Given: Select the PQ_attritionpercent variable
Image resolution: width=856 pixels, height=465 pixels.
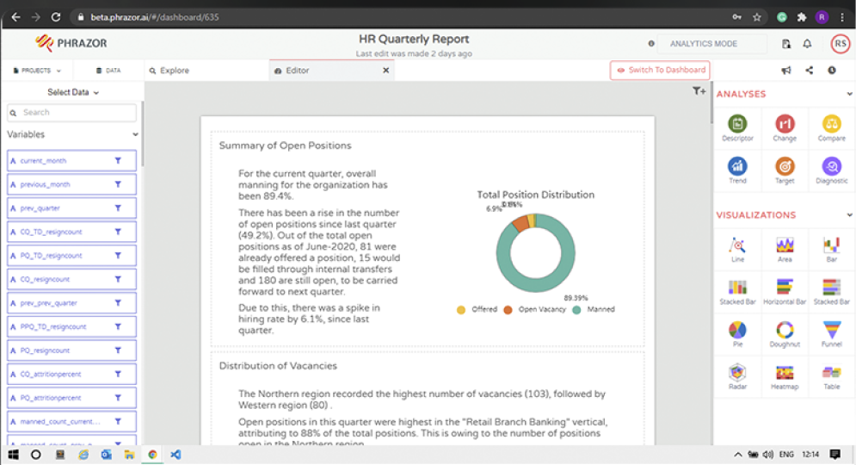Looking at the screenshot, I should coord(71,398).
